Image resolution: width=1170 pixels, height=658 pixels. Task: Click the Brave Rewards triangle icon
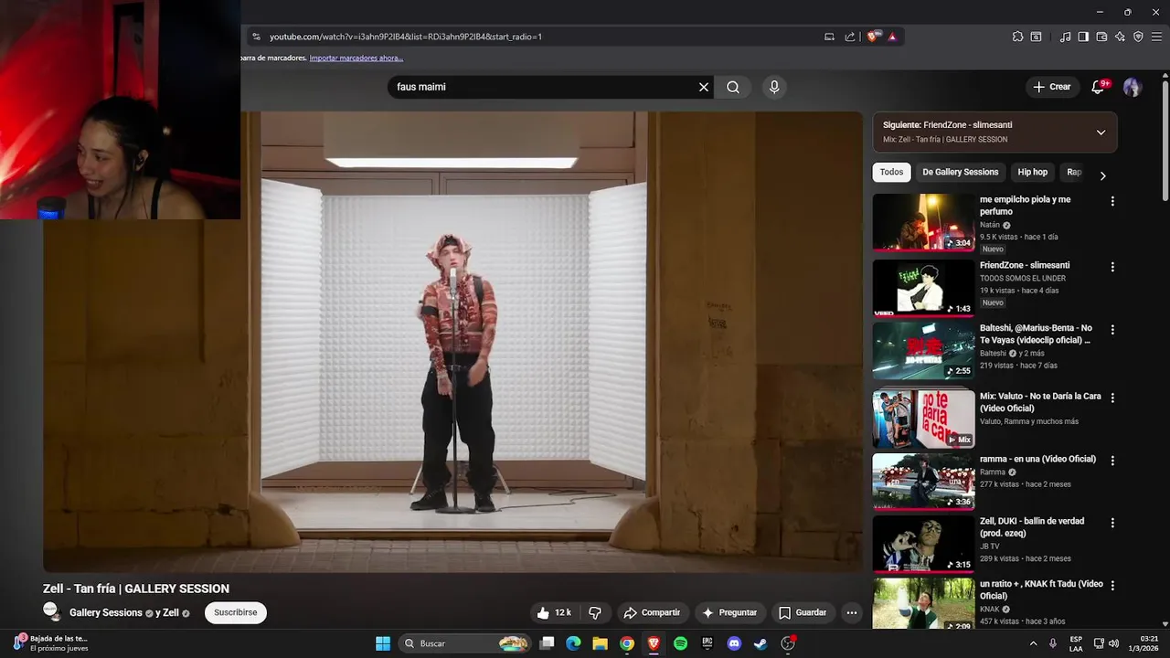pos(892,37)
